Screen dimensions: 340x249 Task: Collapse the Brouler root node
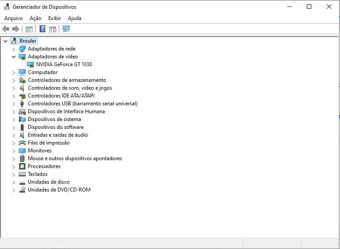[5, 41]
